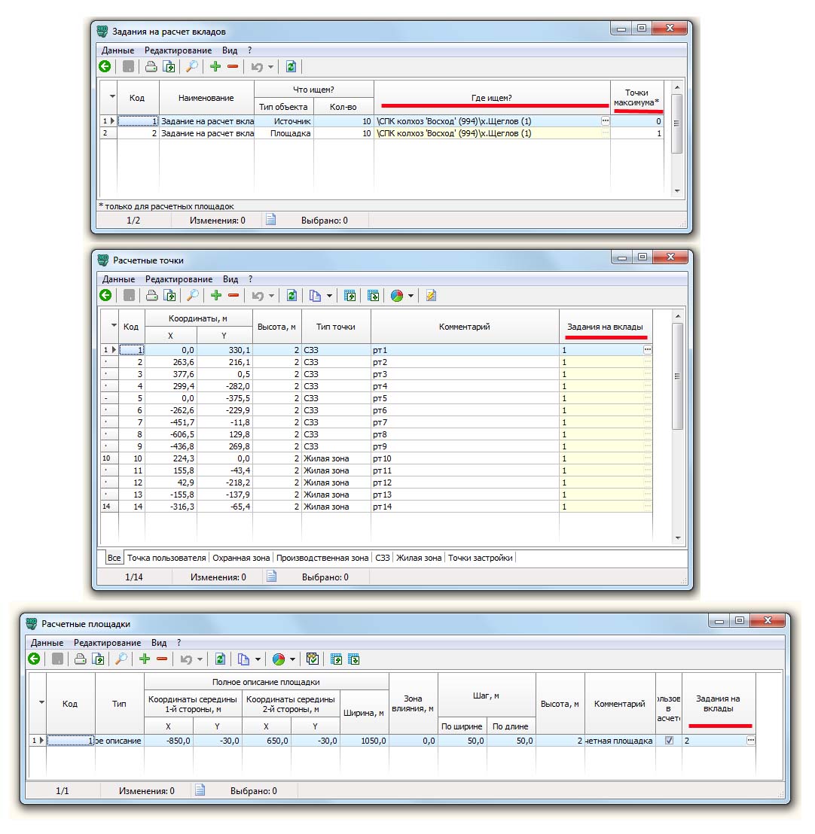This screenshot has height=834, width=815.
Task: Click ellipsis button in Где ищем first row
Action: pyautogui.click(x=605, y=121)
